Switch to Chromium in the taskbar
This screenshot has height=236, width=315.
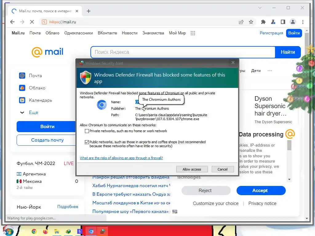coord(91,231)
